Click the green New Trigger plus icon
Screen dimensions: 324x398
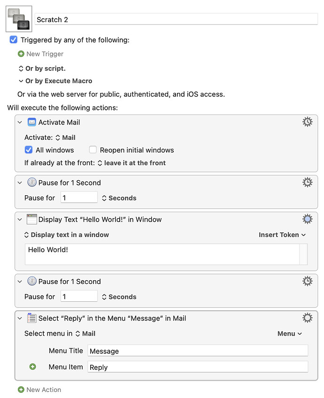21,54
